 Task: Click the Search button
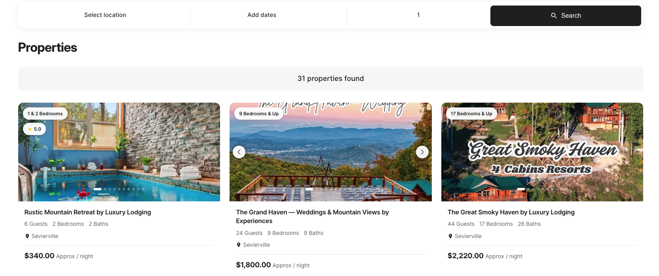click(565, 16)
